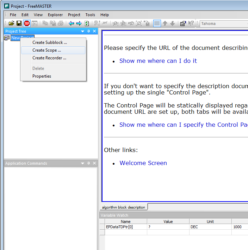Viewport: 248px width, 250px height.
Task: Choose Properties from context menu
Action: click(53, 76)
